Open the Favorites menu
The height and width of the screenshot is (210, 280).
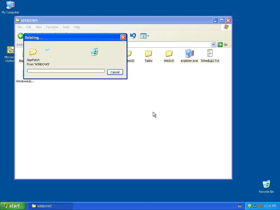click(x=52, y=27)
